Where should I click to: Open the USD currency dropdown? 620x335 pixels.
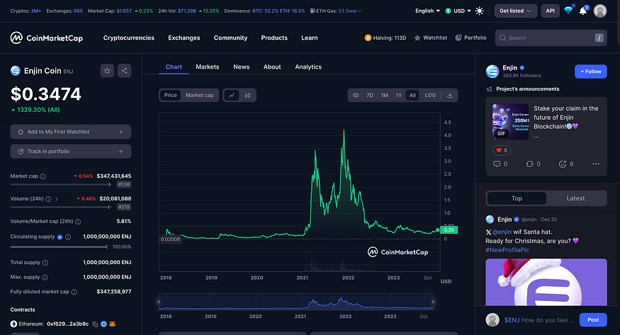pyautogui.click(x=458, y=11)
